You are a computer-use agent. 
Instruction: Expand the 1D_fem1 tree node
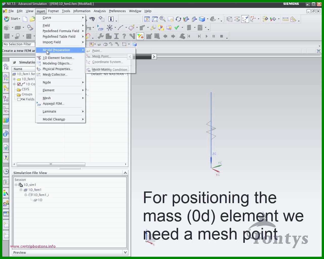(x=14, y=79)
